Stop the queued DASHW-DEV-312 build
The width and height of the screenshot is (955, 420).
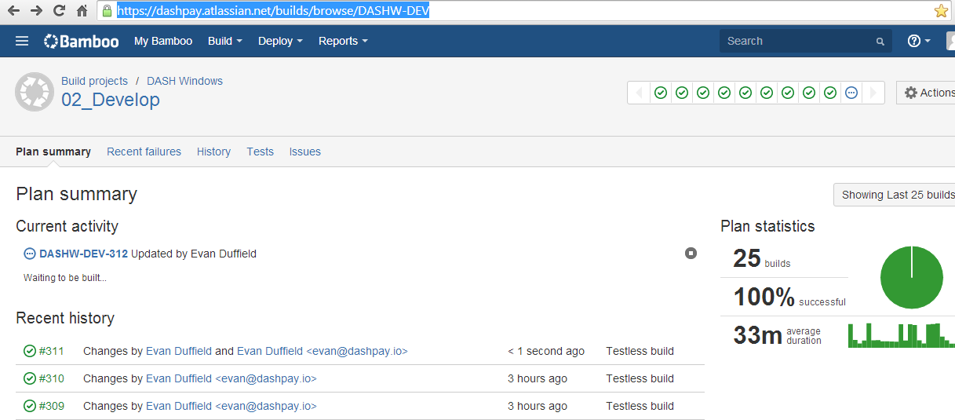click(x=691, y=253)
